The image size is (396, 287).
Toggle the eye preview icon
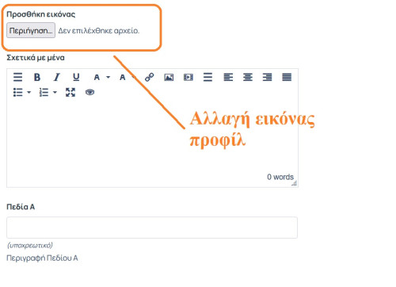89,92
